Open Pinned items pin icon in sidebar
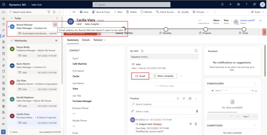The image size is (267, 135). click(x=3, y=30)
